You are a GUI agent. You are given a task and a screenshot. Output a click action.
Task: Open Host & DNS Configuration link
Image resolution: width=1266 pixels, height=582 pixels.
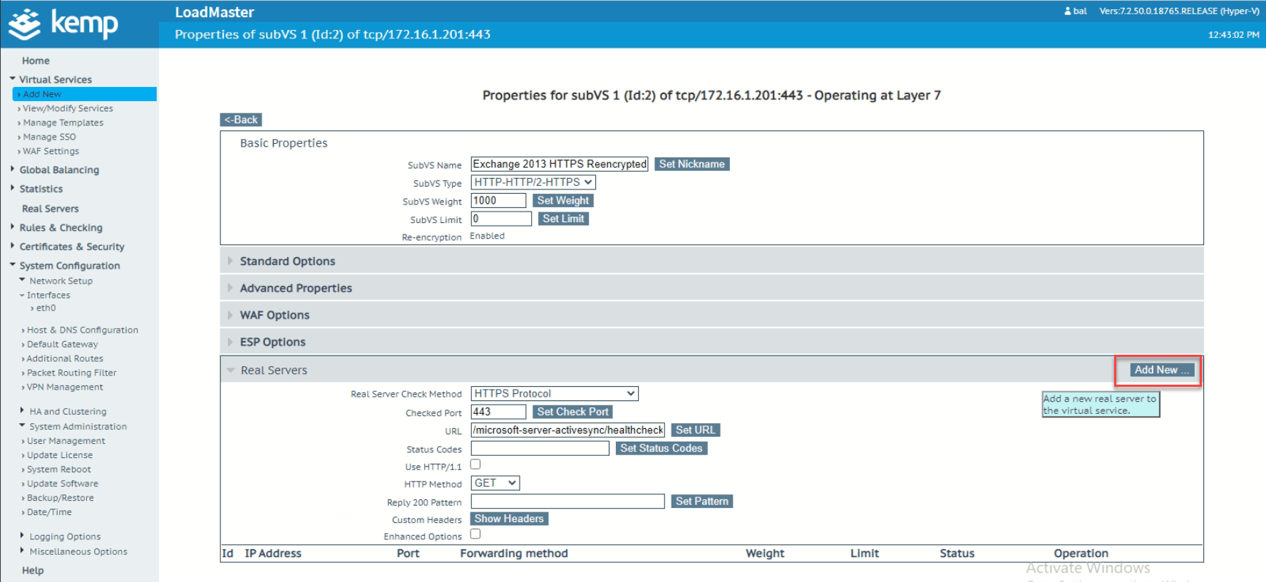82,330
